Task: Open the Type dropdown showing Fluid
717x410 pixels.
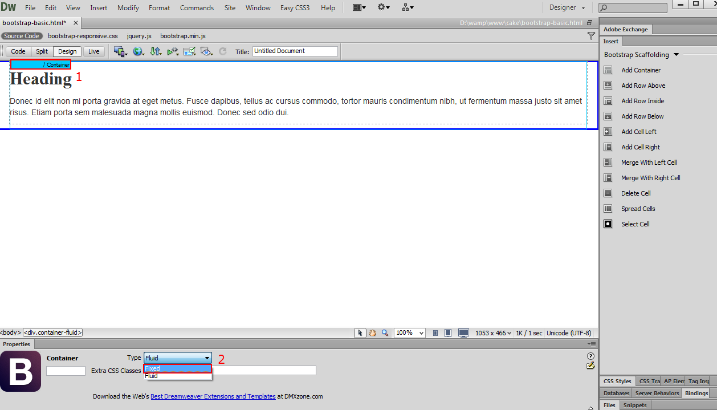Action: [178, 358]
